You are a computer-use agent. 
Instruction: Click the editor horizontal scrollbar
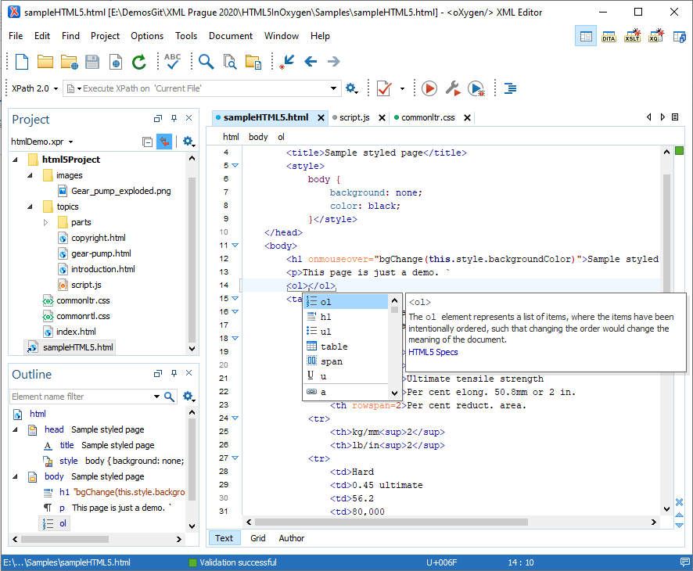tap(451, 522)
